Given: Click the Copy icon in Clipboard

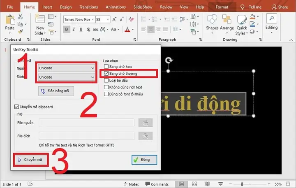Looking at the screenshot, I should pyautogui.click(x=20, y=24).
